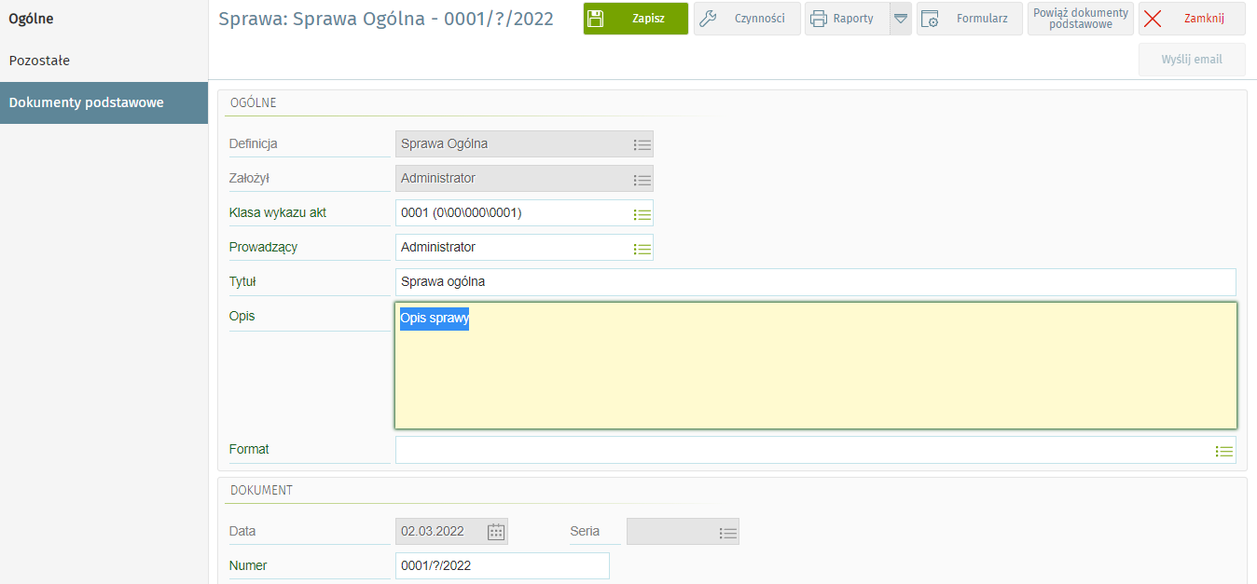Open the calendar date picker
This screenshot has width=1257, height=584.
tap(496, 532)
